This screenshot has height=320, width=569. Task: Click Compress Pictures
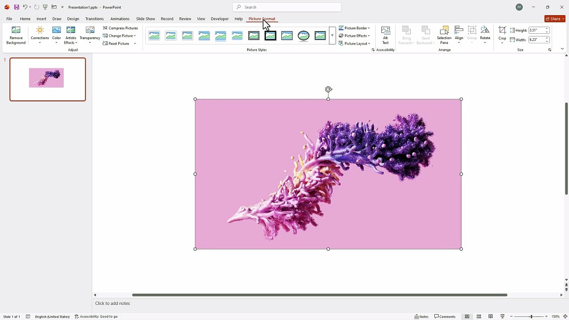pos(120,28)
